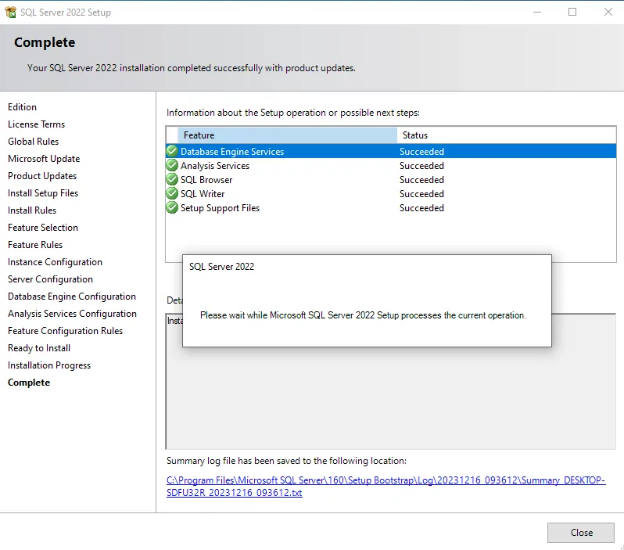The height and width of the screenshot is (550, 624).
Task: Click Succeeded status for SQL Browser
Action: coord(421,180)
